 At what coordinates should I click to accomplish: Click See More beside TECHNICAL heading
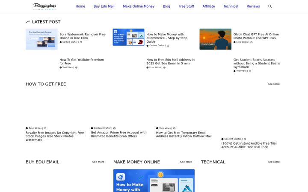pos(274,162)
